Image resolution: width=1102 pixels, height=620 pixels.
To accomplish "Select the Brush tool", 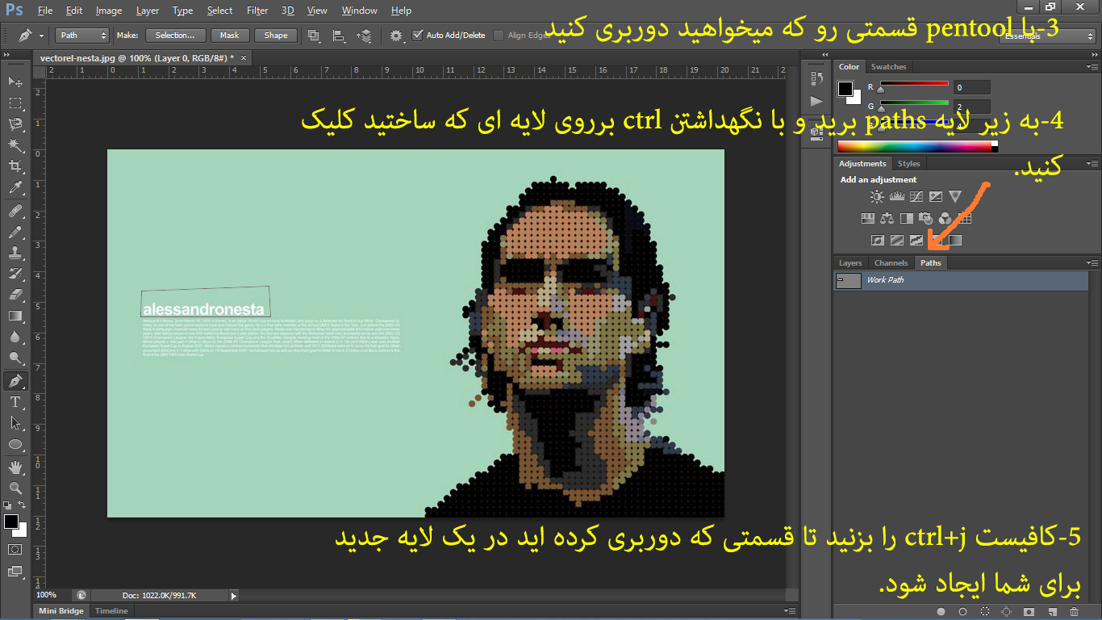I will [15, 232].
